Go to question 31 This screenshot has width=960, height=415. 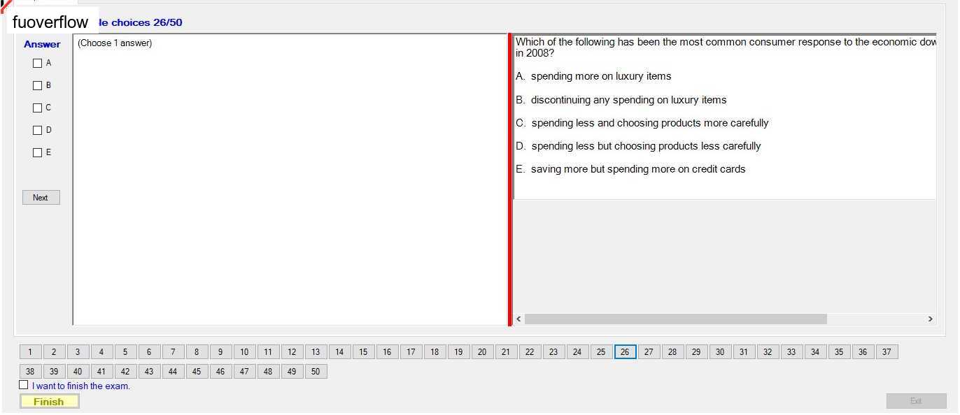pyautogui.click(x=744, y=352)
